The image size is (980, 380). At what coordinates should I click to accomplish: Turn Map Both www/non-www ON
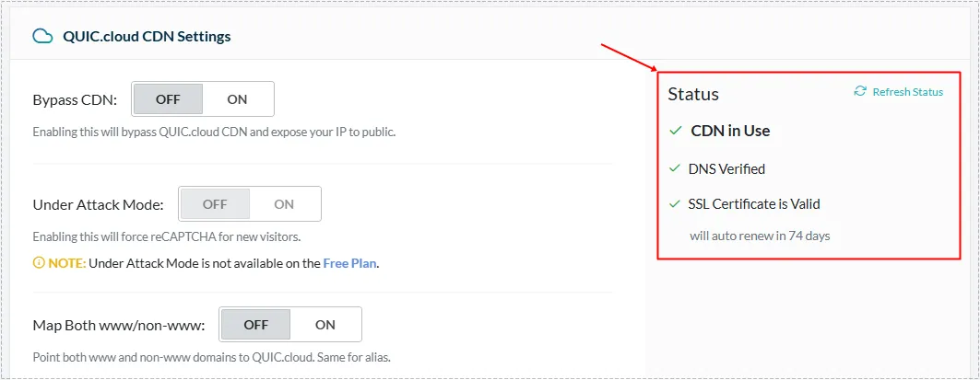(325, 325)
